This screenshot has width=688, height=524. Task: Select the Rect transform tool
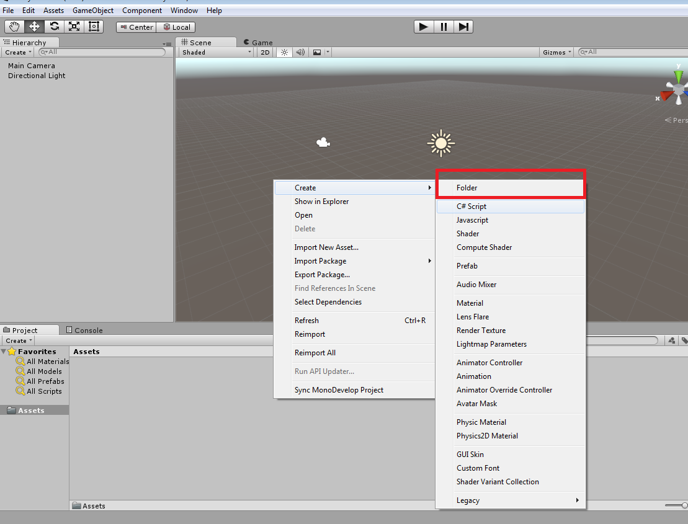[94, 27]
